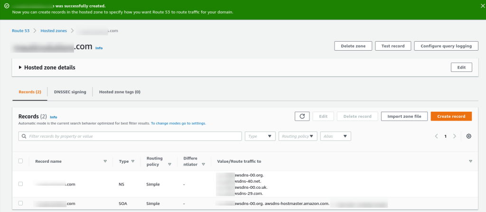Open the Type filter dropdown
The width and height of the screenshot is (486, 212).
click(x=260, y=136)
